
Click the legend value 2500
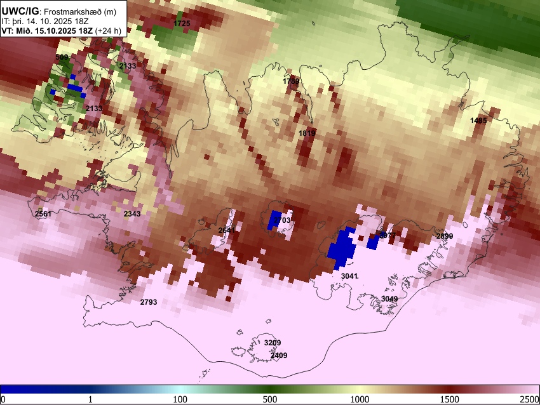530,399
